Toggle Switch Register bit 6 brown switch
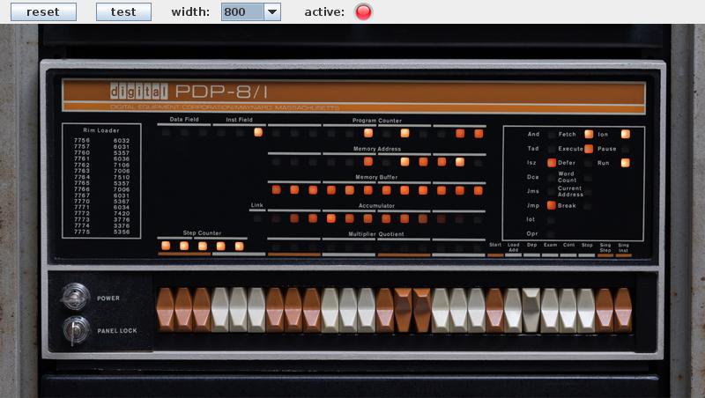Viewport: 705px width, 398px height. point(385,310)
